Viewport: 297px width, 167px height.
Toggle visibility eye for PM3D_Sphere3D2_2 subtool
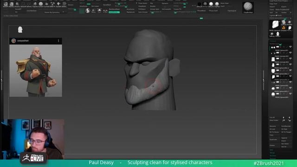(291, 64)
